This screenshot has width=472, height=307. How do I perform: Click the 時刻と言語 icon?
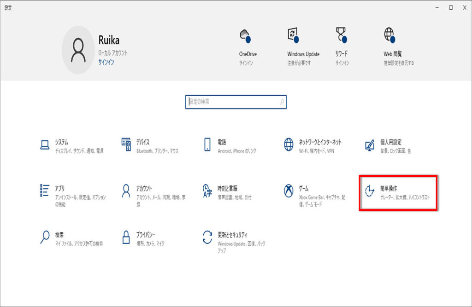point(207,191)
